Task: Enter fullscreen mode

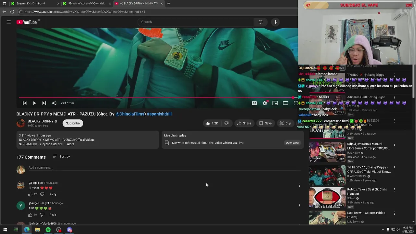Action: click(x=295, y=103)
